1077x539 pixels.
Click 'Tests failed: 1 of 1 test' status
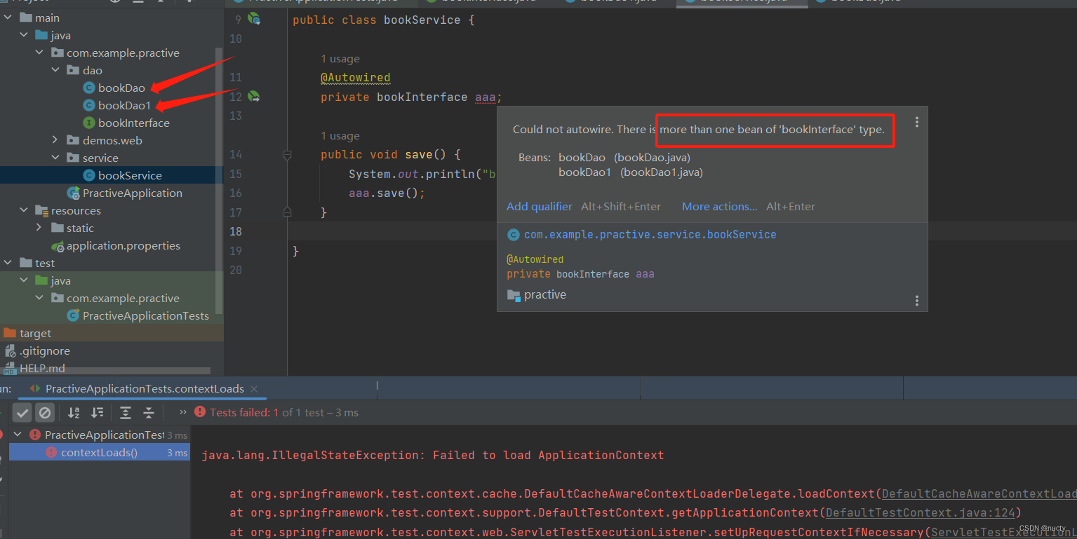pos(284,413)
